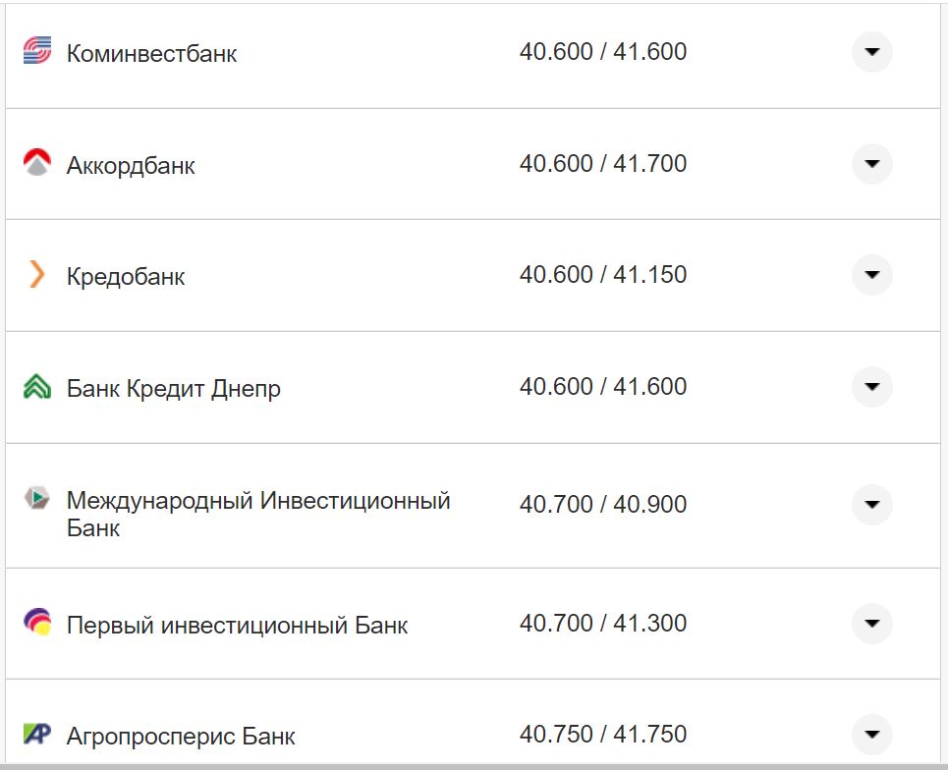Viewport: 948px width, 770px height.
Task: Click the striped flag icon beside Коминвестбанк
Action: (37, 52)
